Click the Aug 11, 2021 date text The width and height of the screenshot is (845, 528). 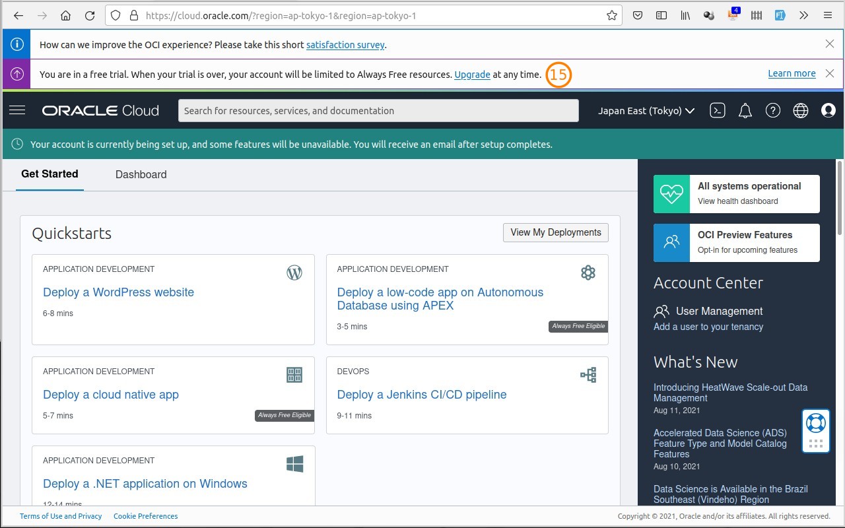click(677, 411)
